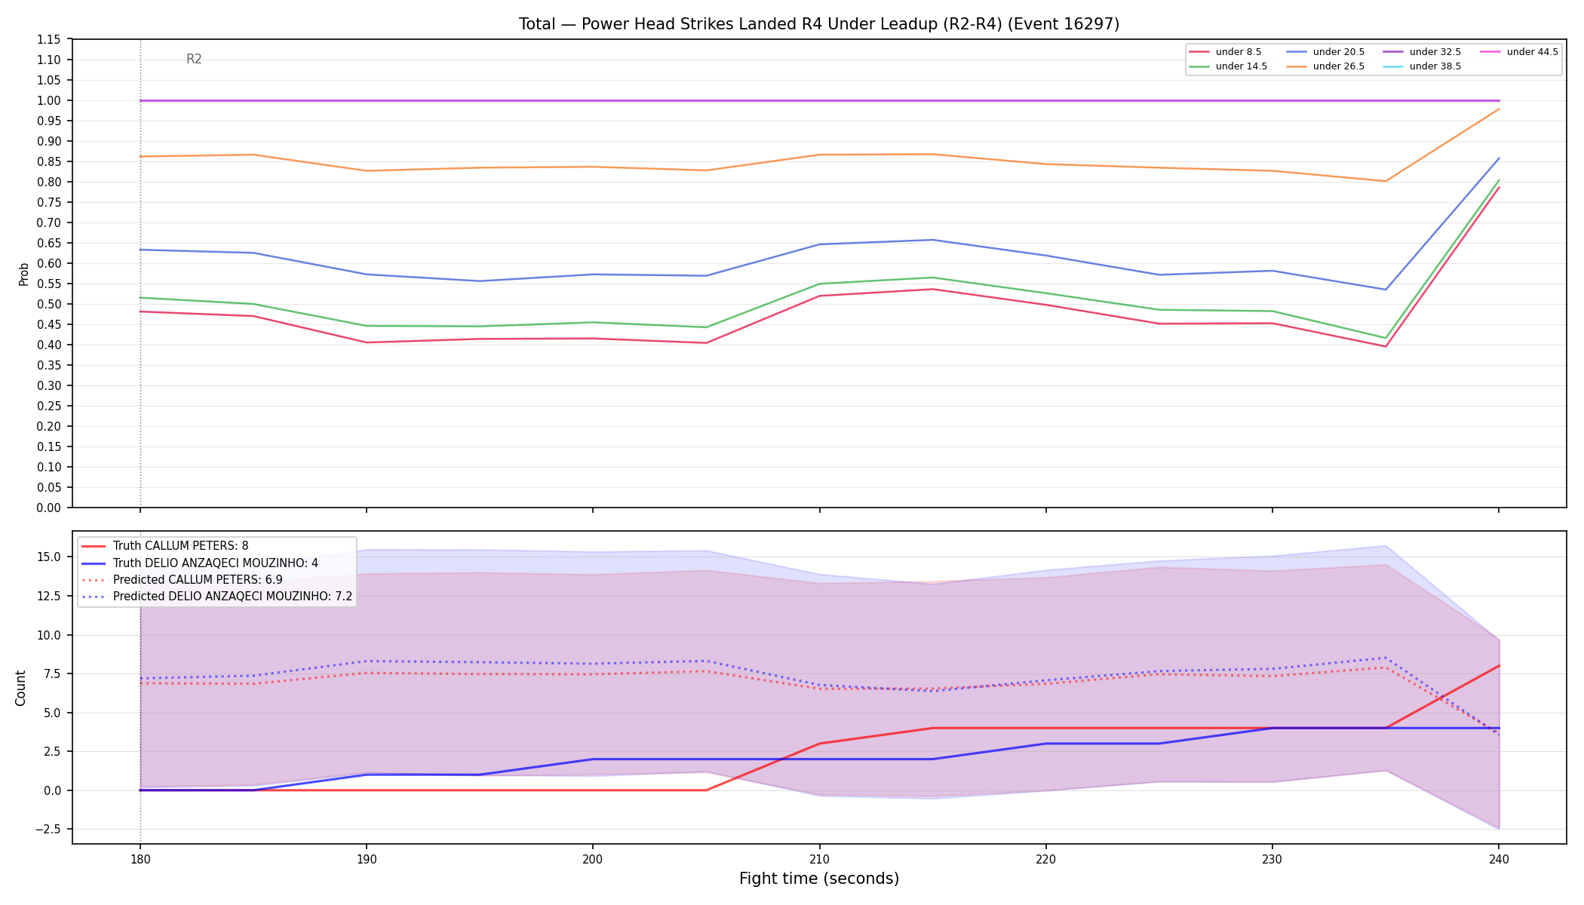1584x905 pixels.
Task: Select 'Truth CALLUM PETERS: 8' legend entry
Action: (x=164, y=546)
